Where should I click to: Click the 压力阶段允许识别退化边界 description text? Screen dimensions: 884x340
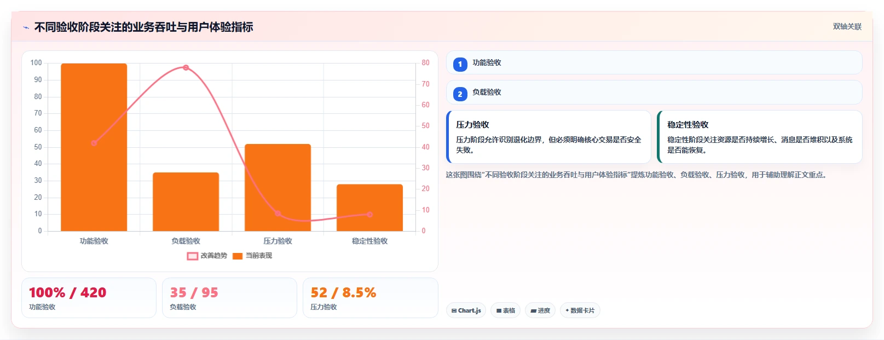[x=548, y=145]
